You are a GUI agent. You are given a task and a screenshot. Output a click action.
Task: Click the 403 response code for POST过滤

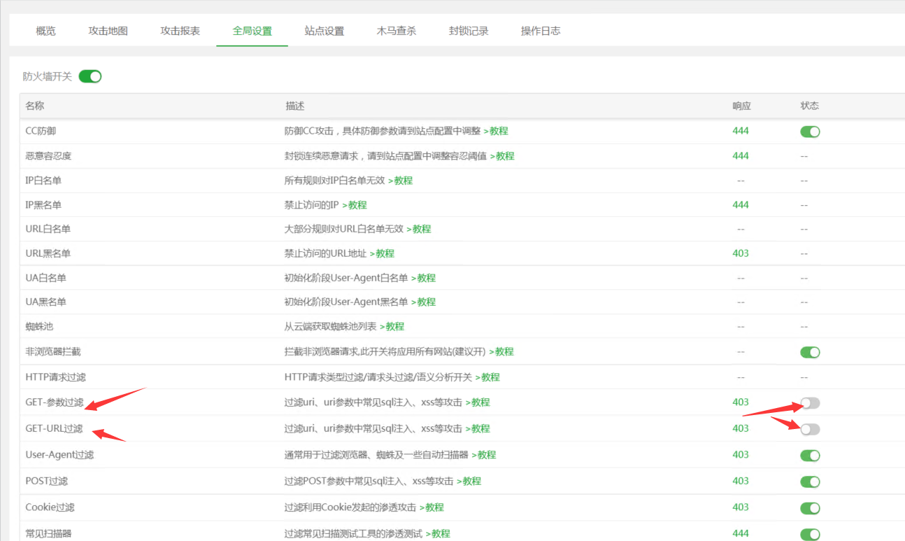(x=741, y=481)
